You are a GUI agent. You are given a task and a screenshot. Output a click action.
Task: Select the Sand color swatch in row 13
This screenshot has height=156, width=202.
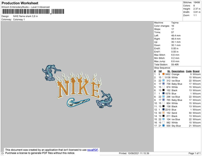(164, 113)
